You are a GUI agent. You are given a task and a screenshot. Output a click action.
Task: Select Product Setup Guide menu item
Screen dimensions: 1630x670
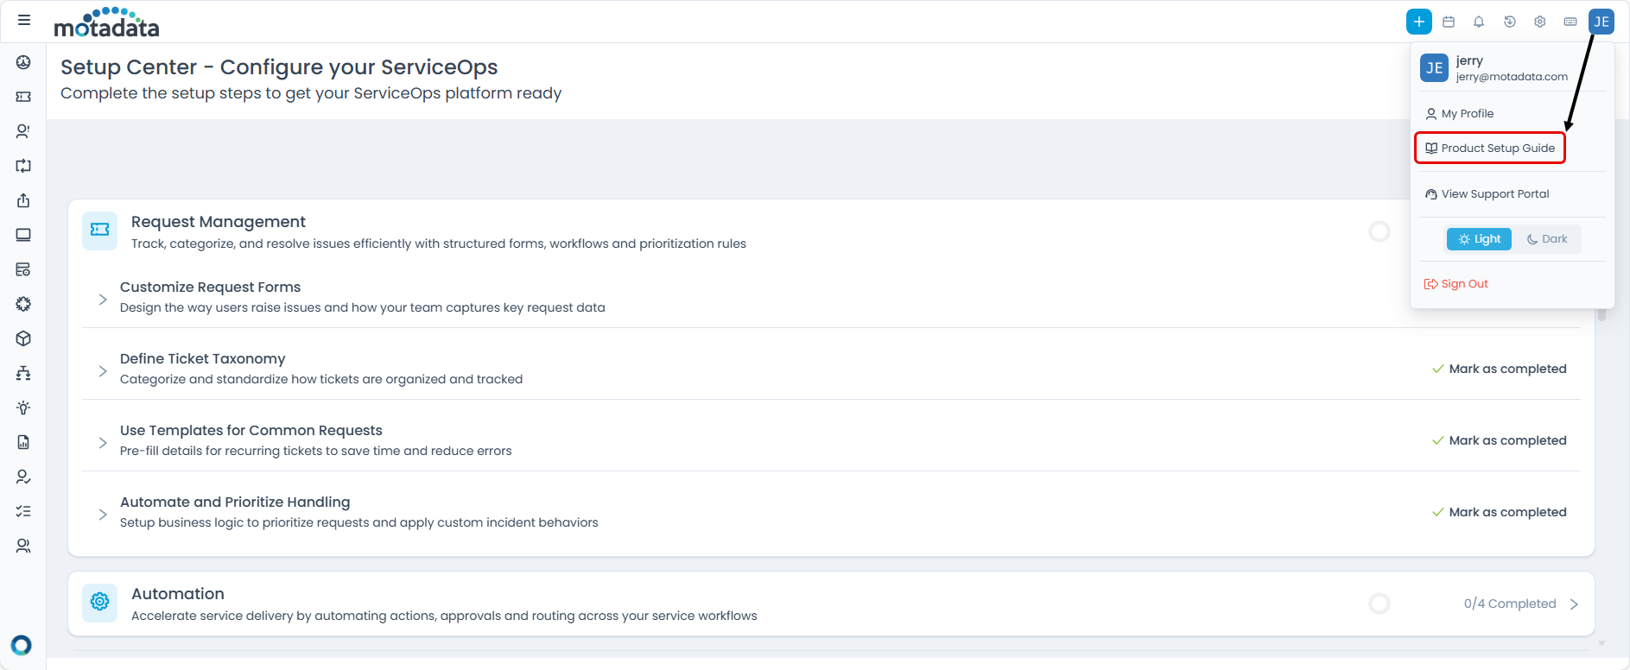pos(1490,149)
